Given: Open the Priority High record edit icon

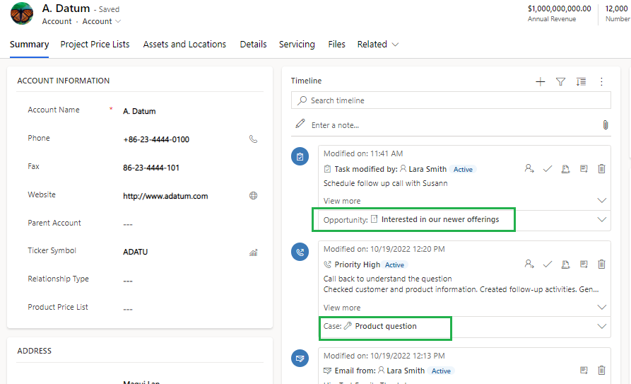Looking at the screenshot, I should pos(584,264).
